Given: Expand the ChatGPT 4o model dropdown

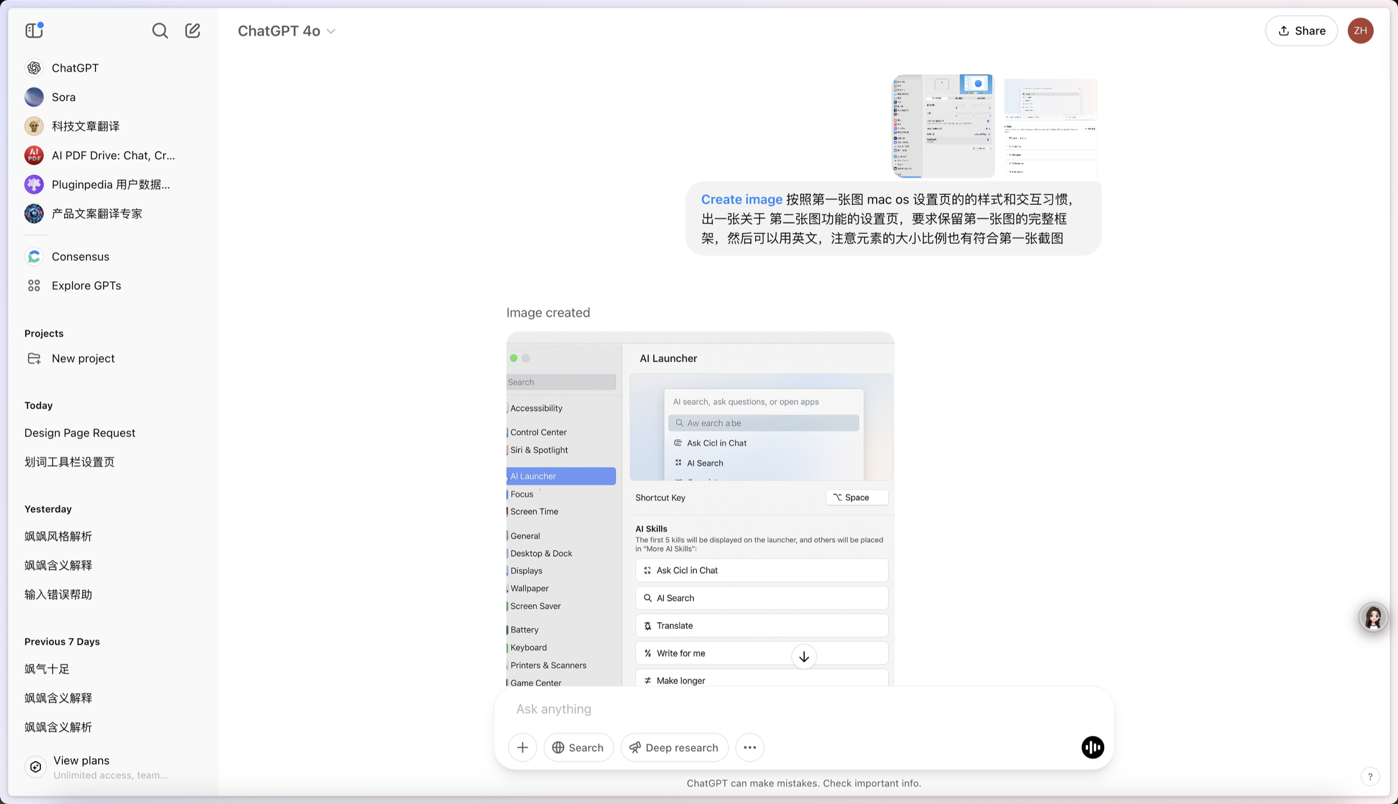Looking at the screenshot, I should pos(286,31).
